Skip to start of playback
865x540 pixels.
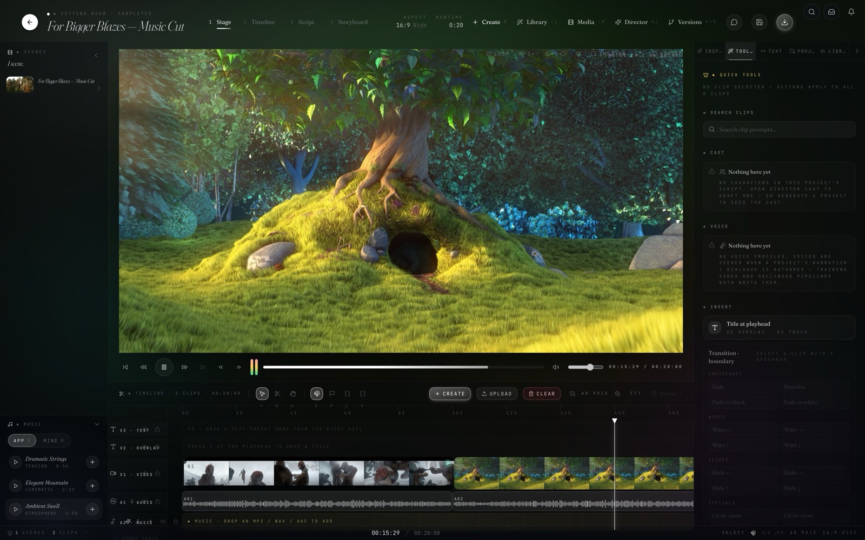point(125,367)
